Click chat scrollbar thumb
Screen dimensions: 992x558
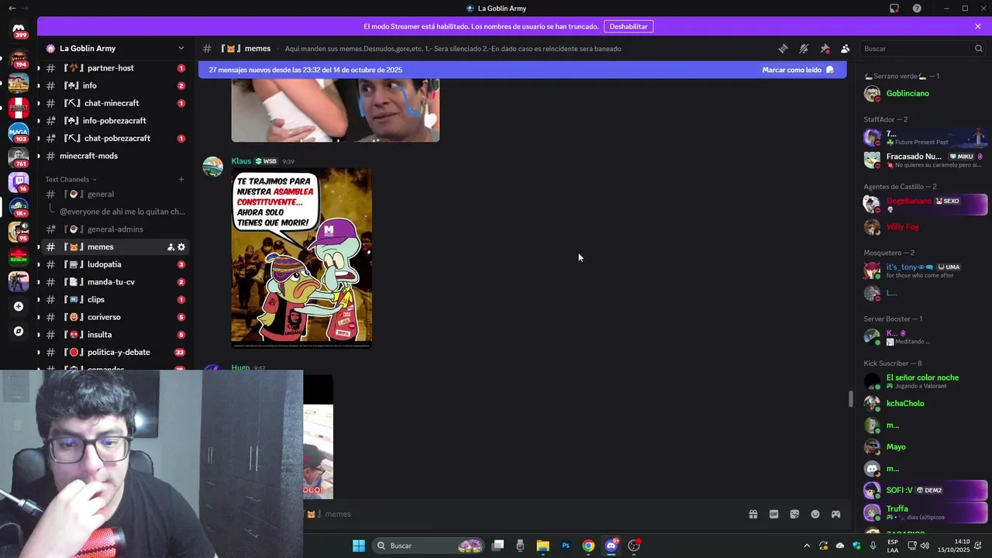(x=850, y=399)
